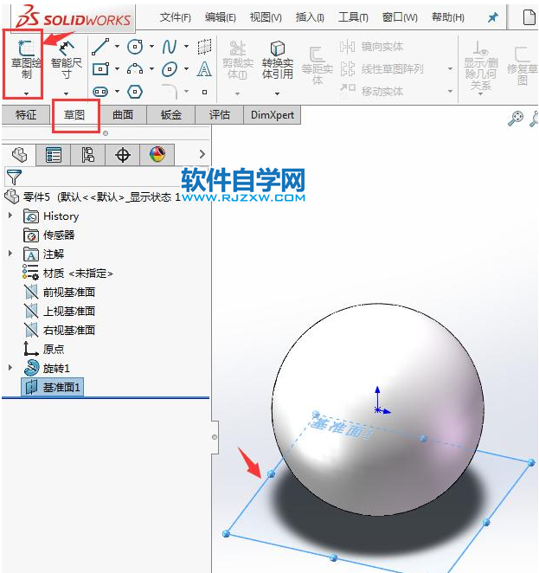Click the 线性草图阵列 linear sketch pattern tool
The image size is (539, 573).
click(382, 68)
